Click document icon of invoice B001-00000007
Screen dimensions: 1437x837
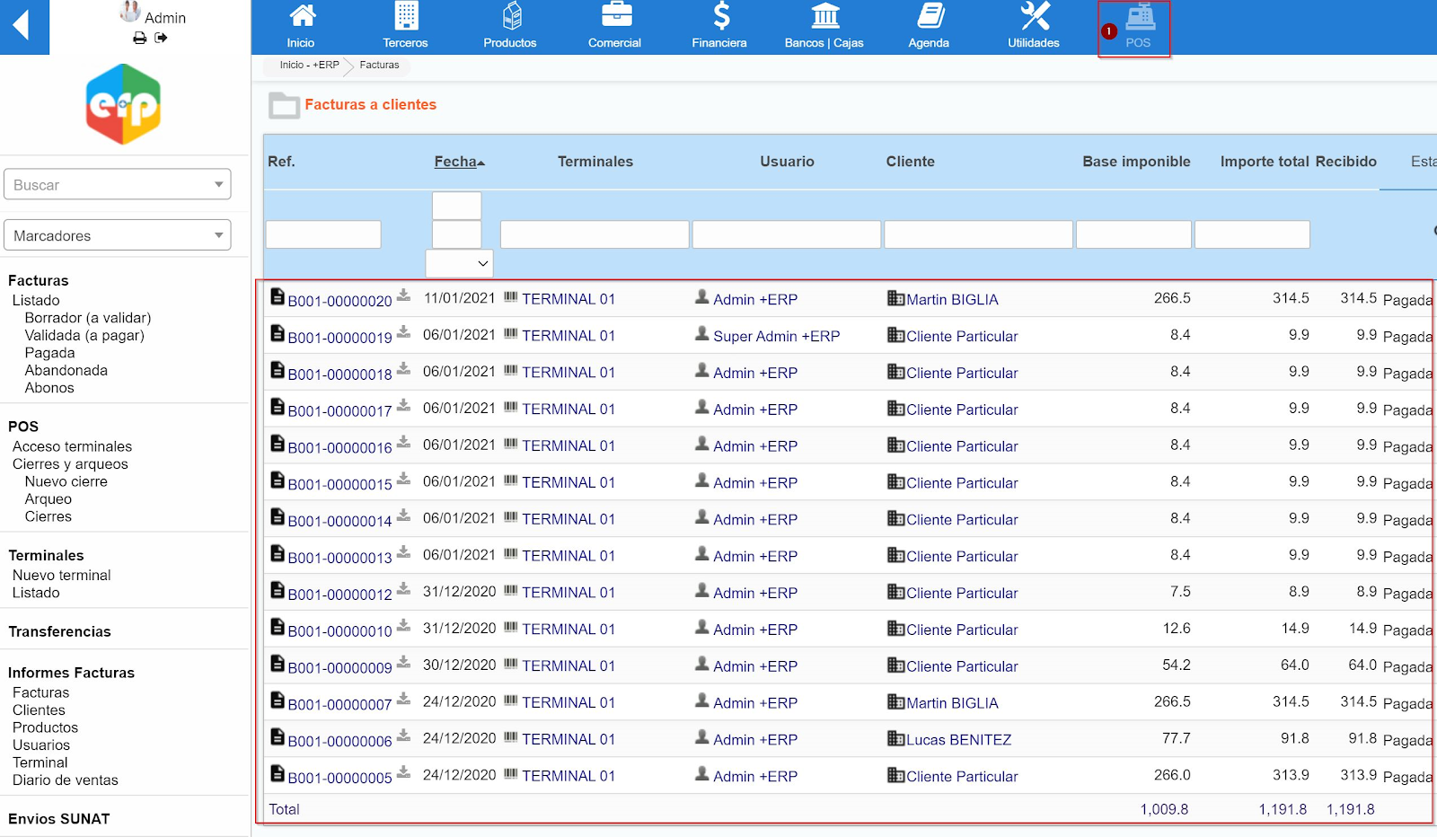[278, 700]
